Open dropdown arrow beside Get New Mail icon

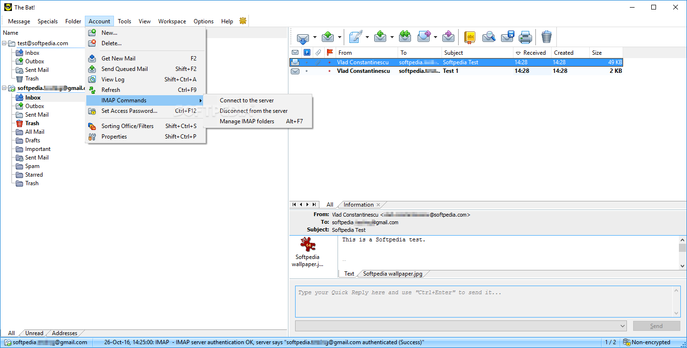315,37
